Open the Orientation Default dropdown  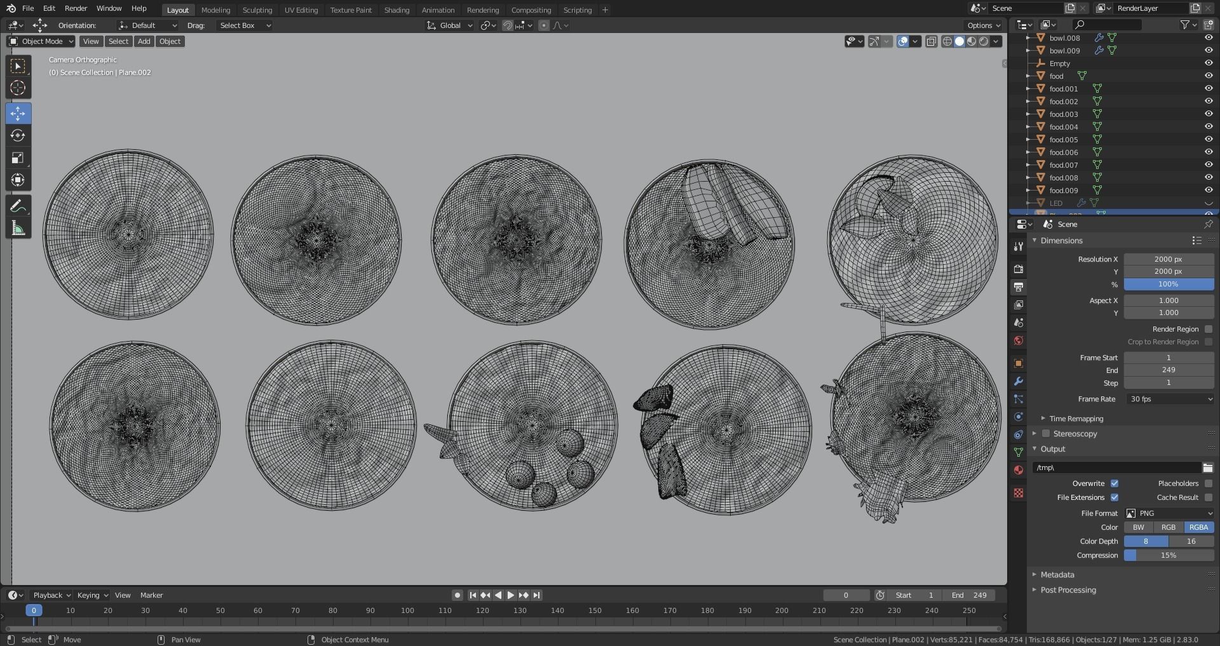pyautogui.click(x=147, y=25)
